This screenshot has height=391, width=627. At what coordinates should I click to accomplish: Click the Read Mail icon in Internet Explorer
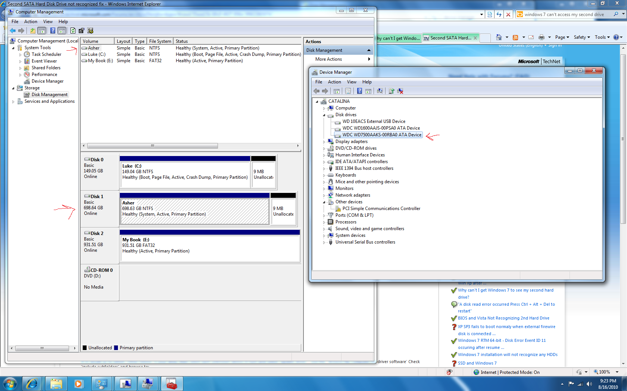(531, 37)
